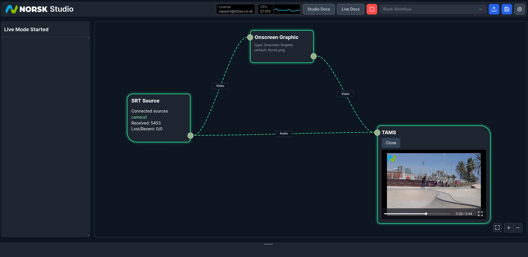Open Live Docs
The image size is (528, 257).
point(350,9)
